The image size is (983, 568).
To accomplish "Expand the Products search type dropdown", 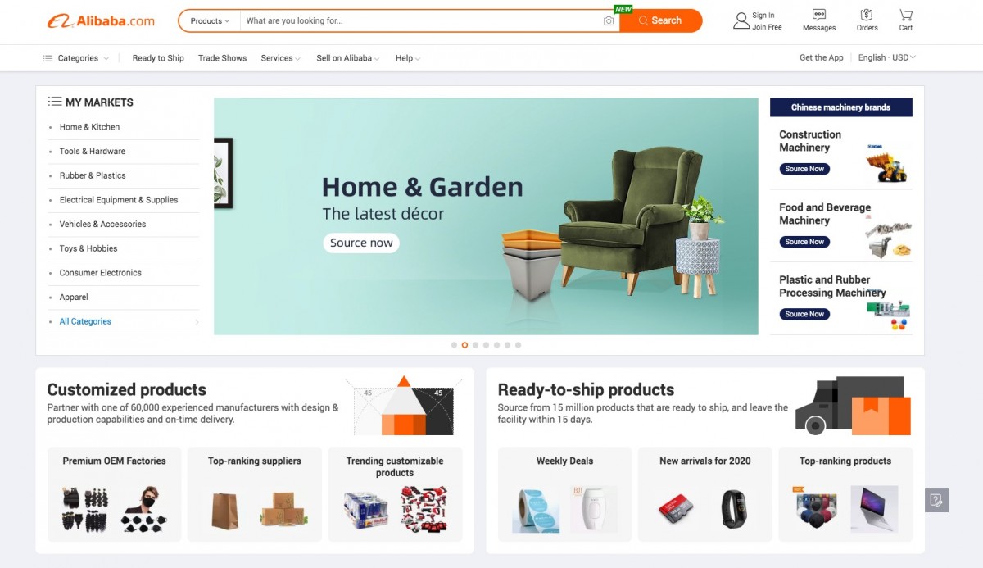I will [x=210, y=20].
